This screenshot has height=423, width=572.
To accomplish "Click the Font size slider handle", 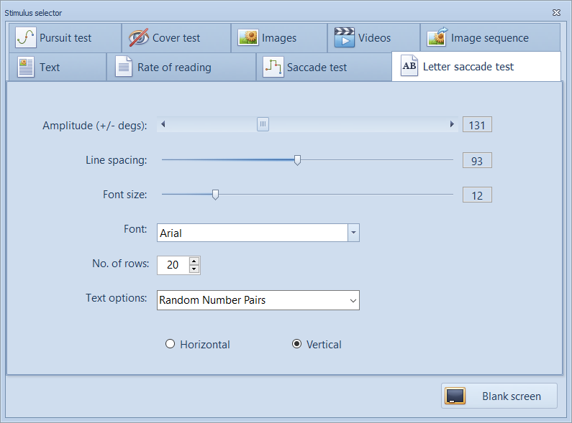I will coord(215,194).
